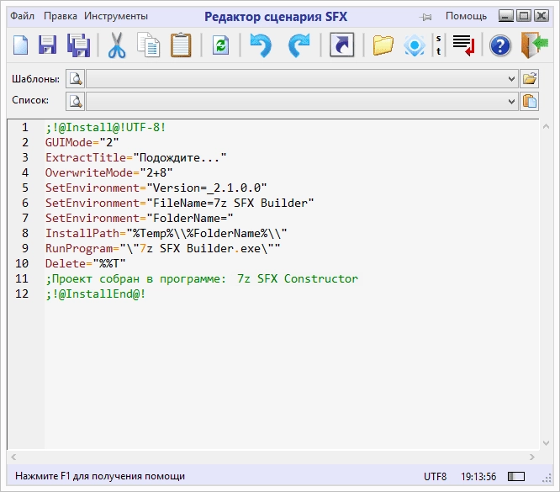Click the ExtractTitle="Подождите..." line

135,157
